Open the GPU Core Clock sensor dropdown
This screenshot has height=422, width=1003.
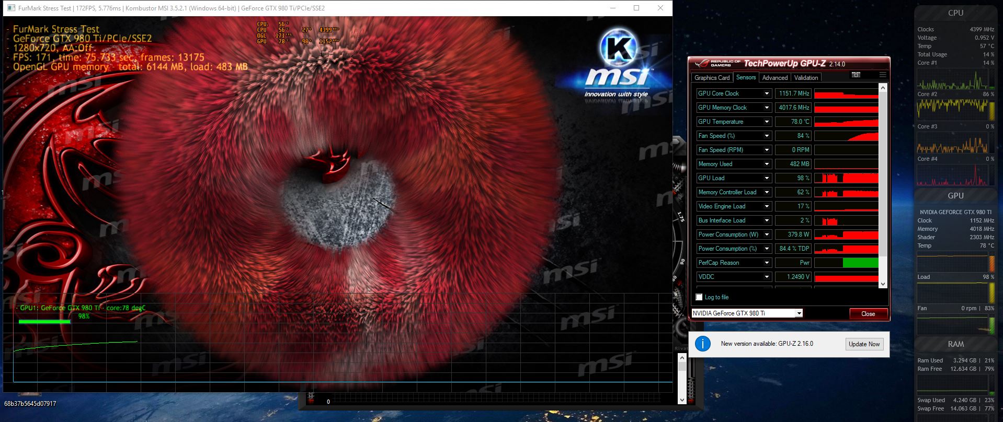tap(767, 93)
